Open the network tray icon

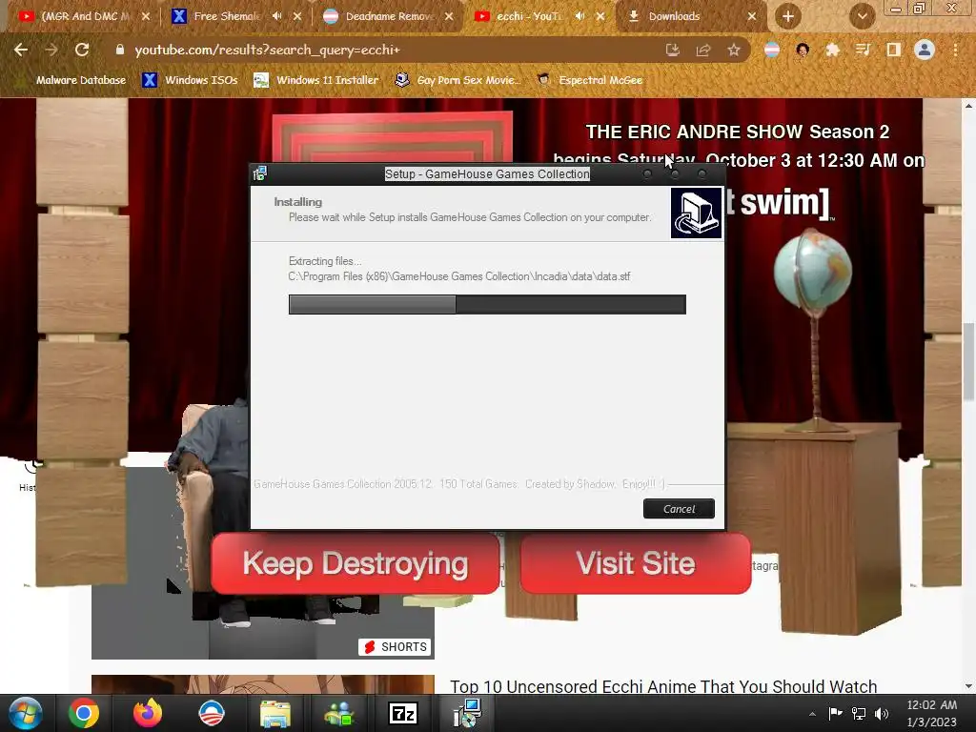(x=859, y=713)
